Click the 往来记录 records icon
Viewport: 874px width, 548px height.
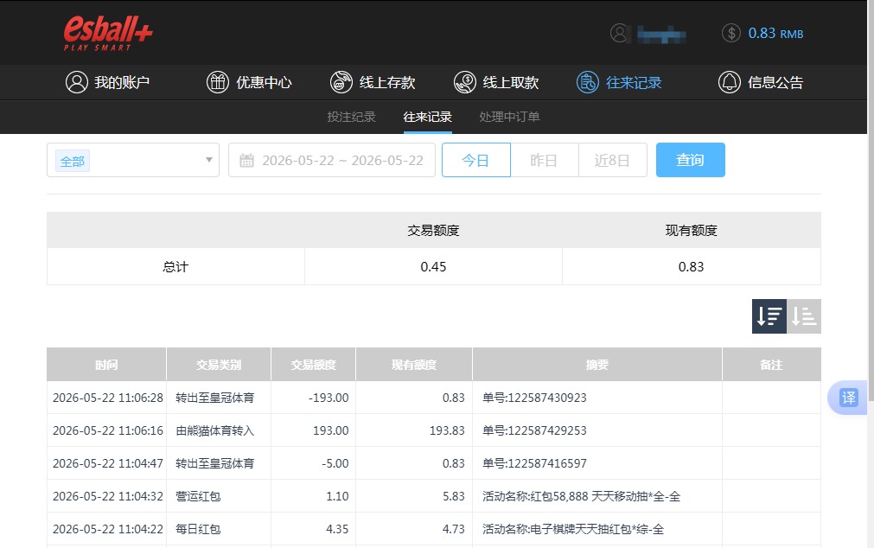click(x=588, y=82)
